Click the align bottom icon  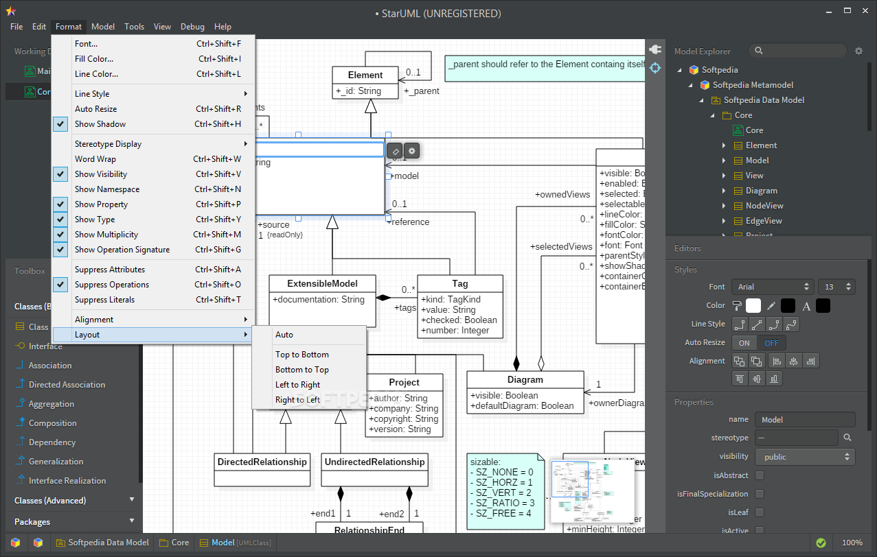(x=775, y=378)
